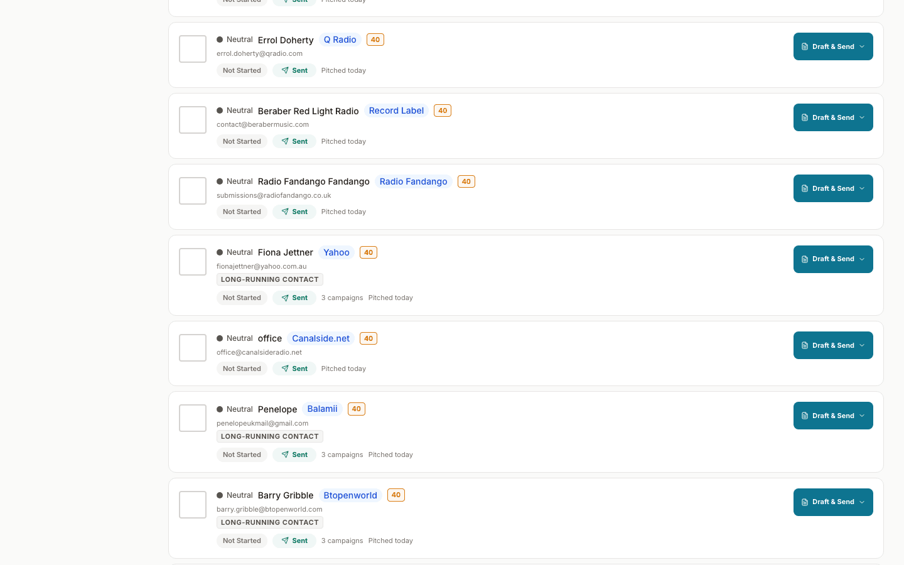Viewport: 904px width, 565px height.
Task: Tick Barry Gribble's row checkbox
Action: (x=192, y=504)
